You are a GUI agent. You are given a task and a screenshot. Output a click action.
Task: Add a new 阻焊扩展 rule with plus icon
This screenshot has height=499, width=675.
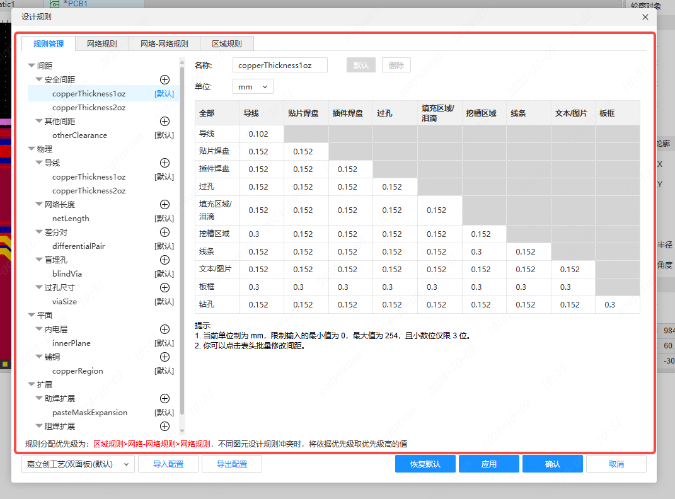164,427
